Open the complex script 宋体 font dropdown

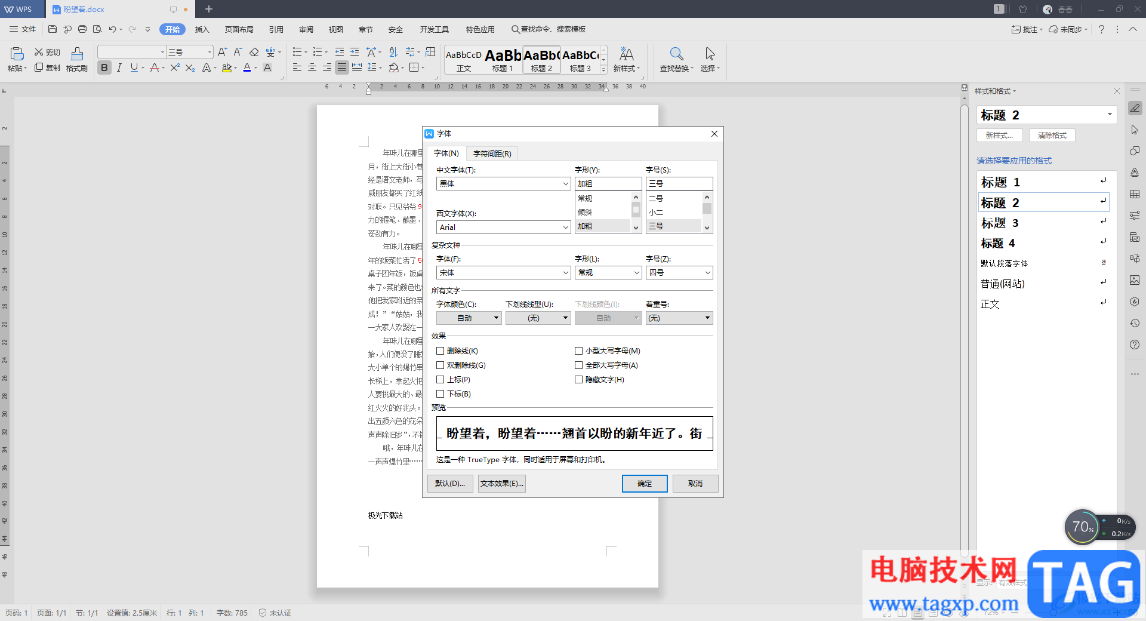565,273
